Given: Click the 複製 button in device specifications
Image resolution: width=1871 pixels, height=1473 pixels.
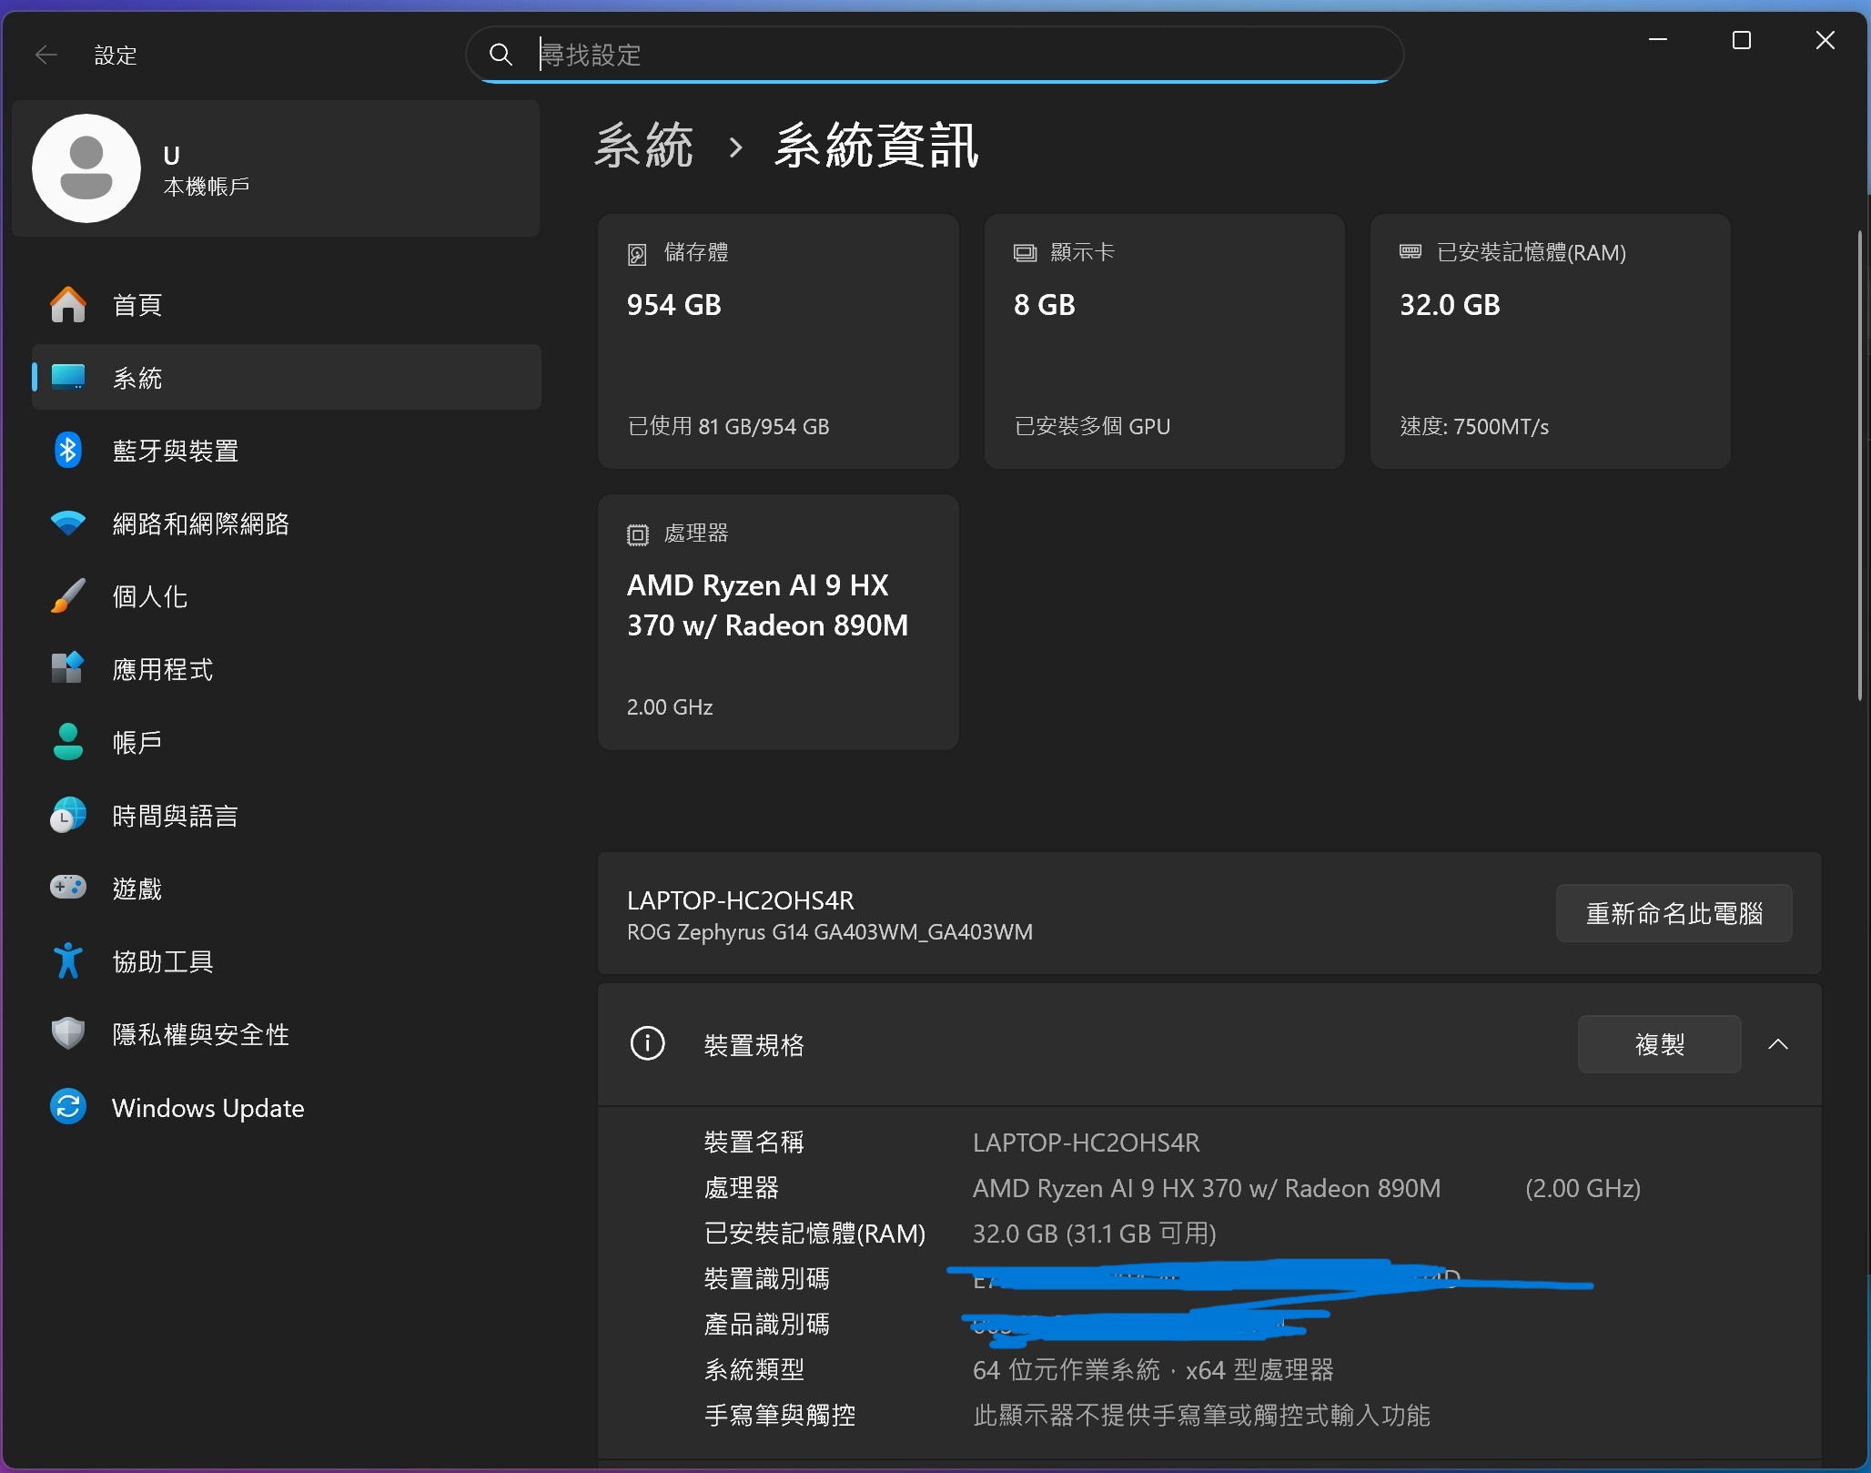Looking at the screenshot, I should [1658, 1044].
